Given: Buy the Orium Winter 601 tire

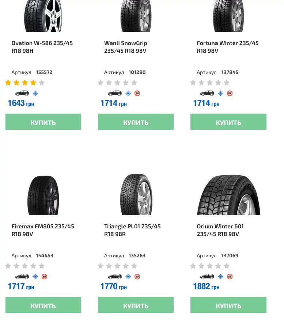Looking at the screenshot, I should [228, 305].
